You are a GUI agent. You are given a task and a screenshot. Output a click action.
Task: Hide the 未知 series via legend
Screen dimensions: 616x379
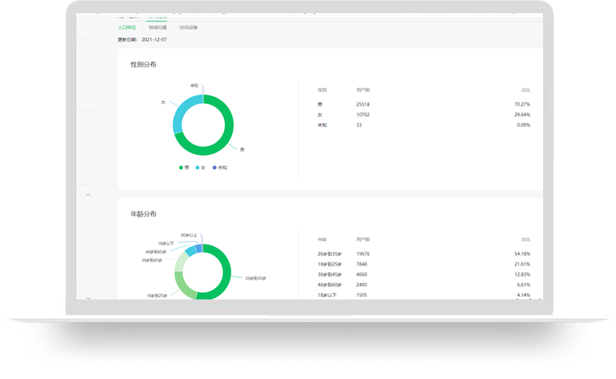[219, 167]
